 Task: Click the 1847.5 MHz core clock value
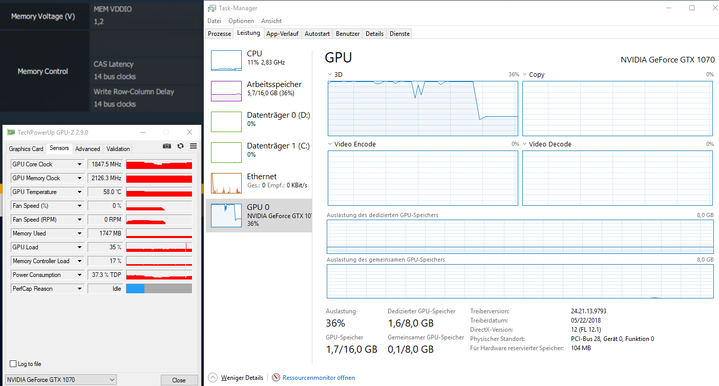105,164
